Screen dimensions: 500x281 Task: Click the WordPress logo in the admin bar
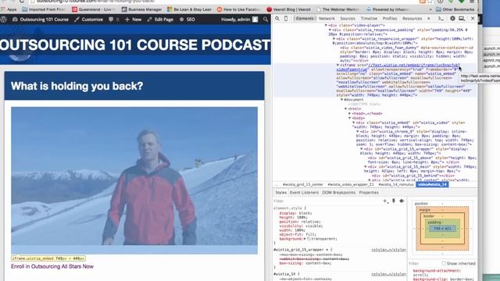pos(4,20)
